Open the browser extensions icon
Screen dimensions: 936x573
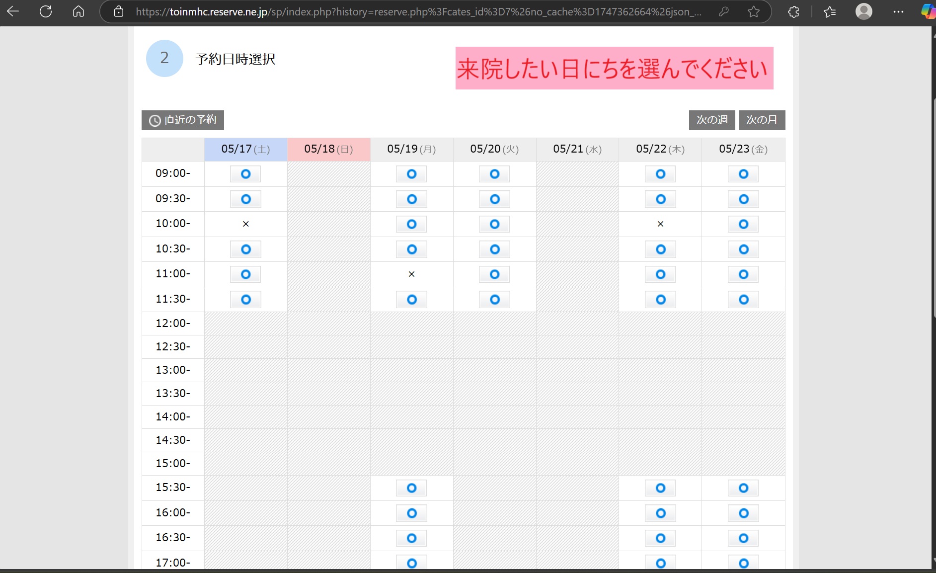[793, 11]
